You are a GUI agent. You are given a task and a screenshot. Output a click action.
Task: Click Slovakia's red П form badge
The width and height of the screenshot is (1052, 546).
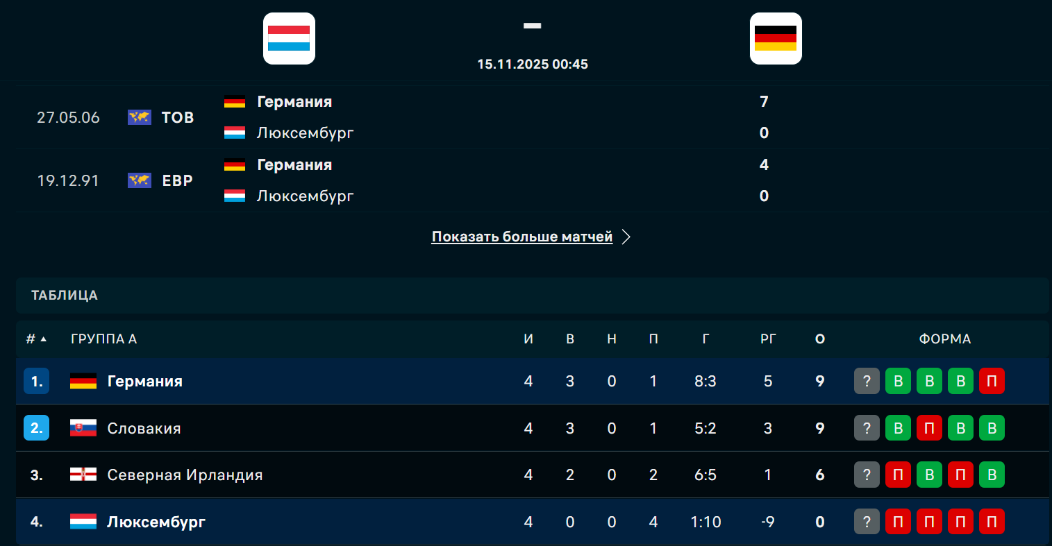[929, 428]
